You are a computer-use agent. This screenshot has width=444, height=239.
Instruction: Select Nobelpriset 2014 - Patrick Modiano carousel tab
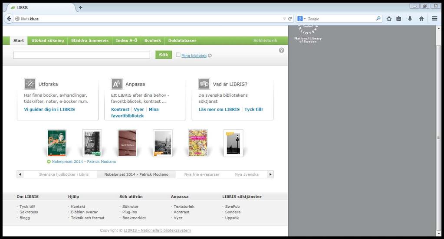tap(136, 174)
